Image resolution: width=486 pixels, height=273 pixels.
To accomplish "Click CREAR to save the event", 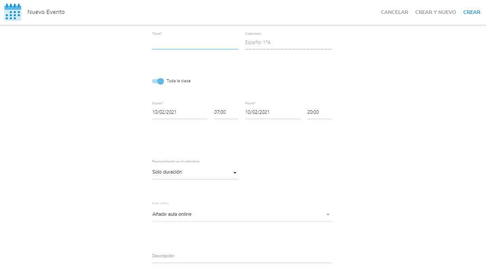I will coord(472,12).
